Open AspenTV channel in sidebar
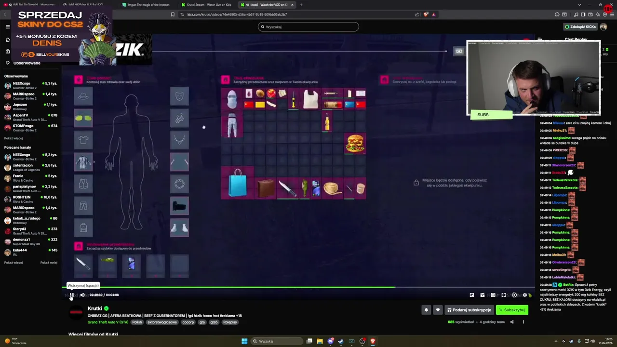The image size is (617, 347). point(31,117)
